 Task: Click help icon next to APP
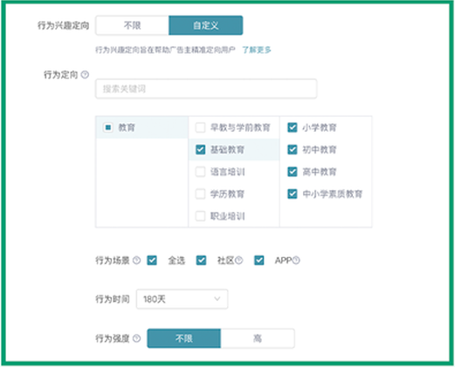[296, 260]
